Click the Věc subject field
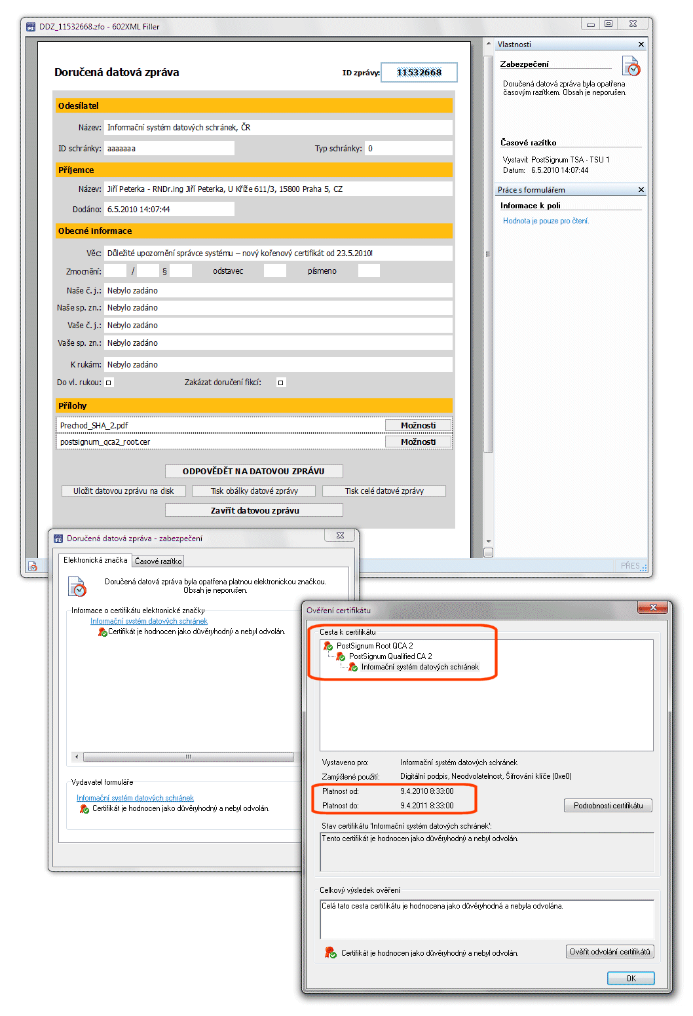 pyautogui.click(x=278, y=254)
